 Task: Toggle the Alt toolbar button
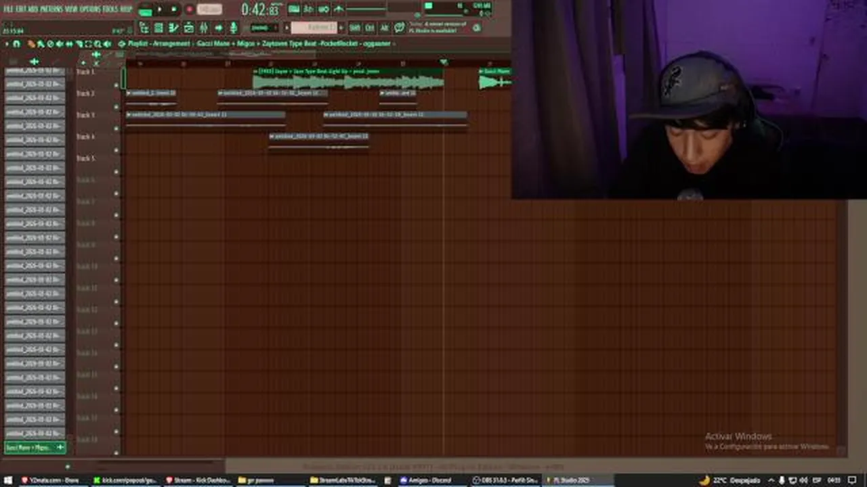pos(384,28)
